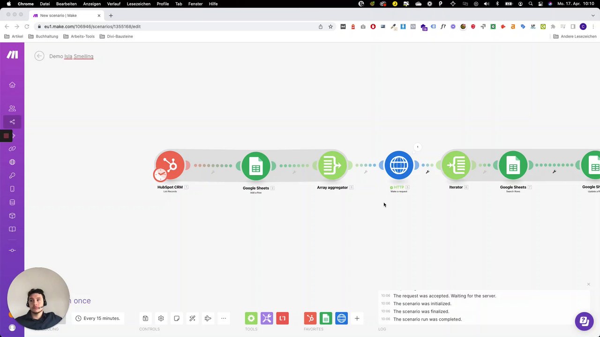The width and height of the screenshot is (600, 337).
Task: Open the three-dots More controls menu
Action: pos(224,318)
